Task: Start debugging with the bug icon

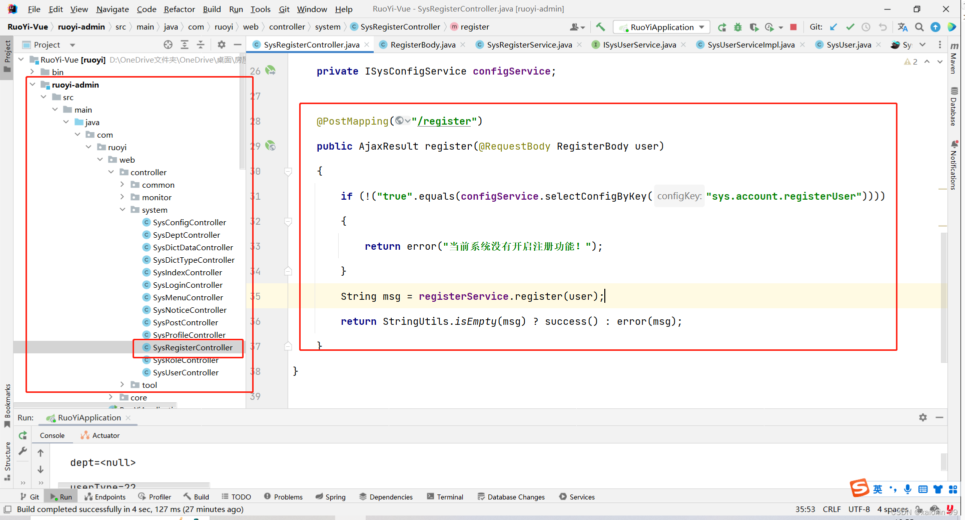Action: (x=738, y=27)
